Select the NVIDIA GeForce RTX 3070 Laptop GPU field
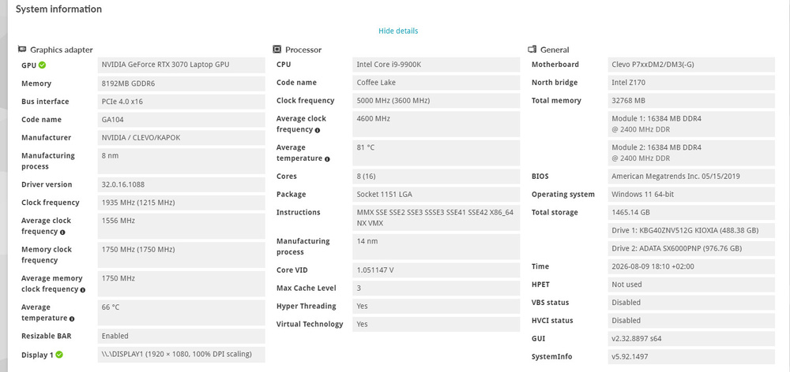Viewport: 790px width, 372px height. [x=182, y=65]
